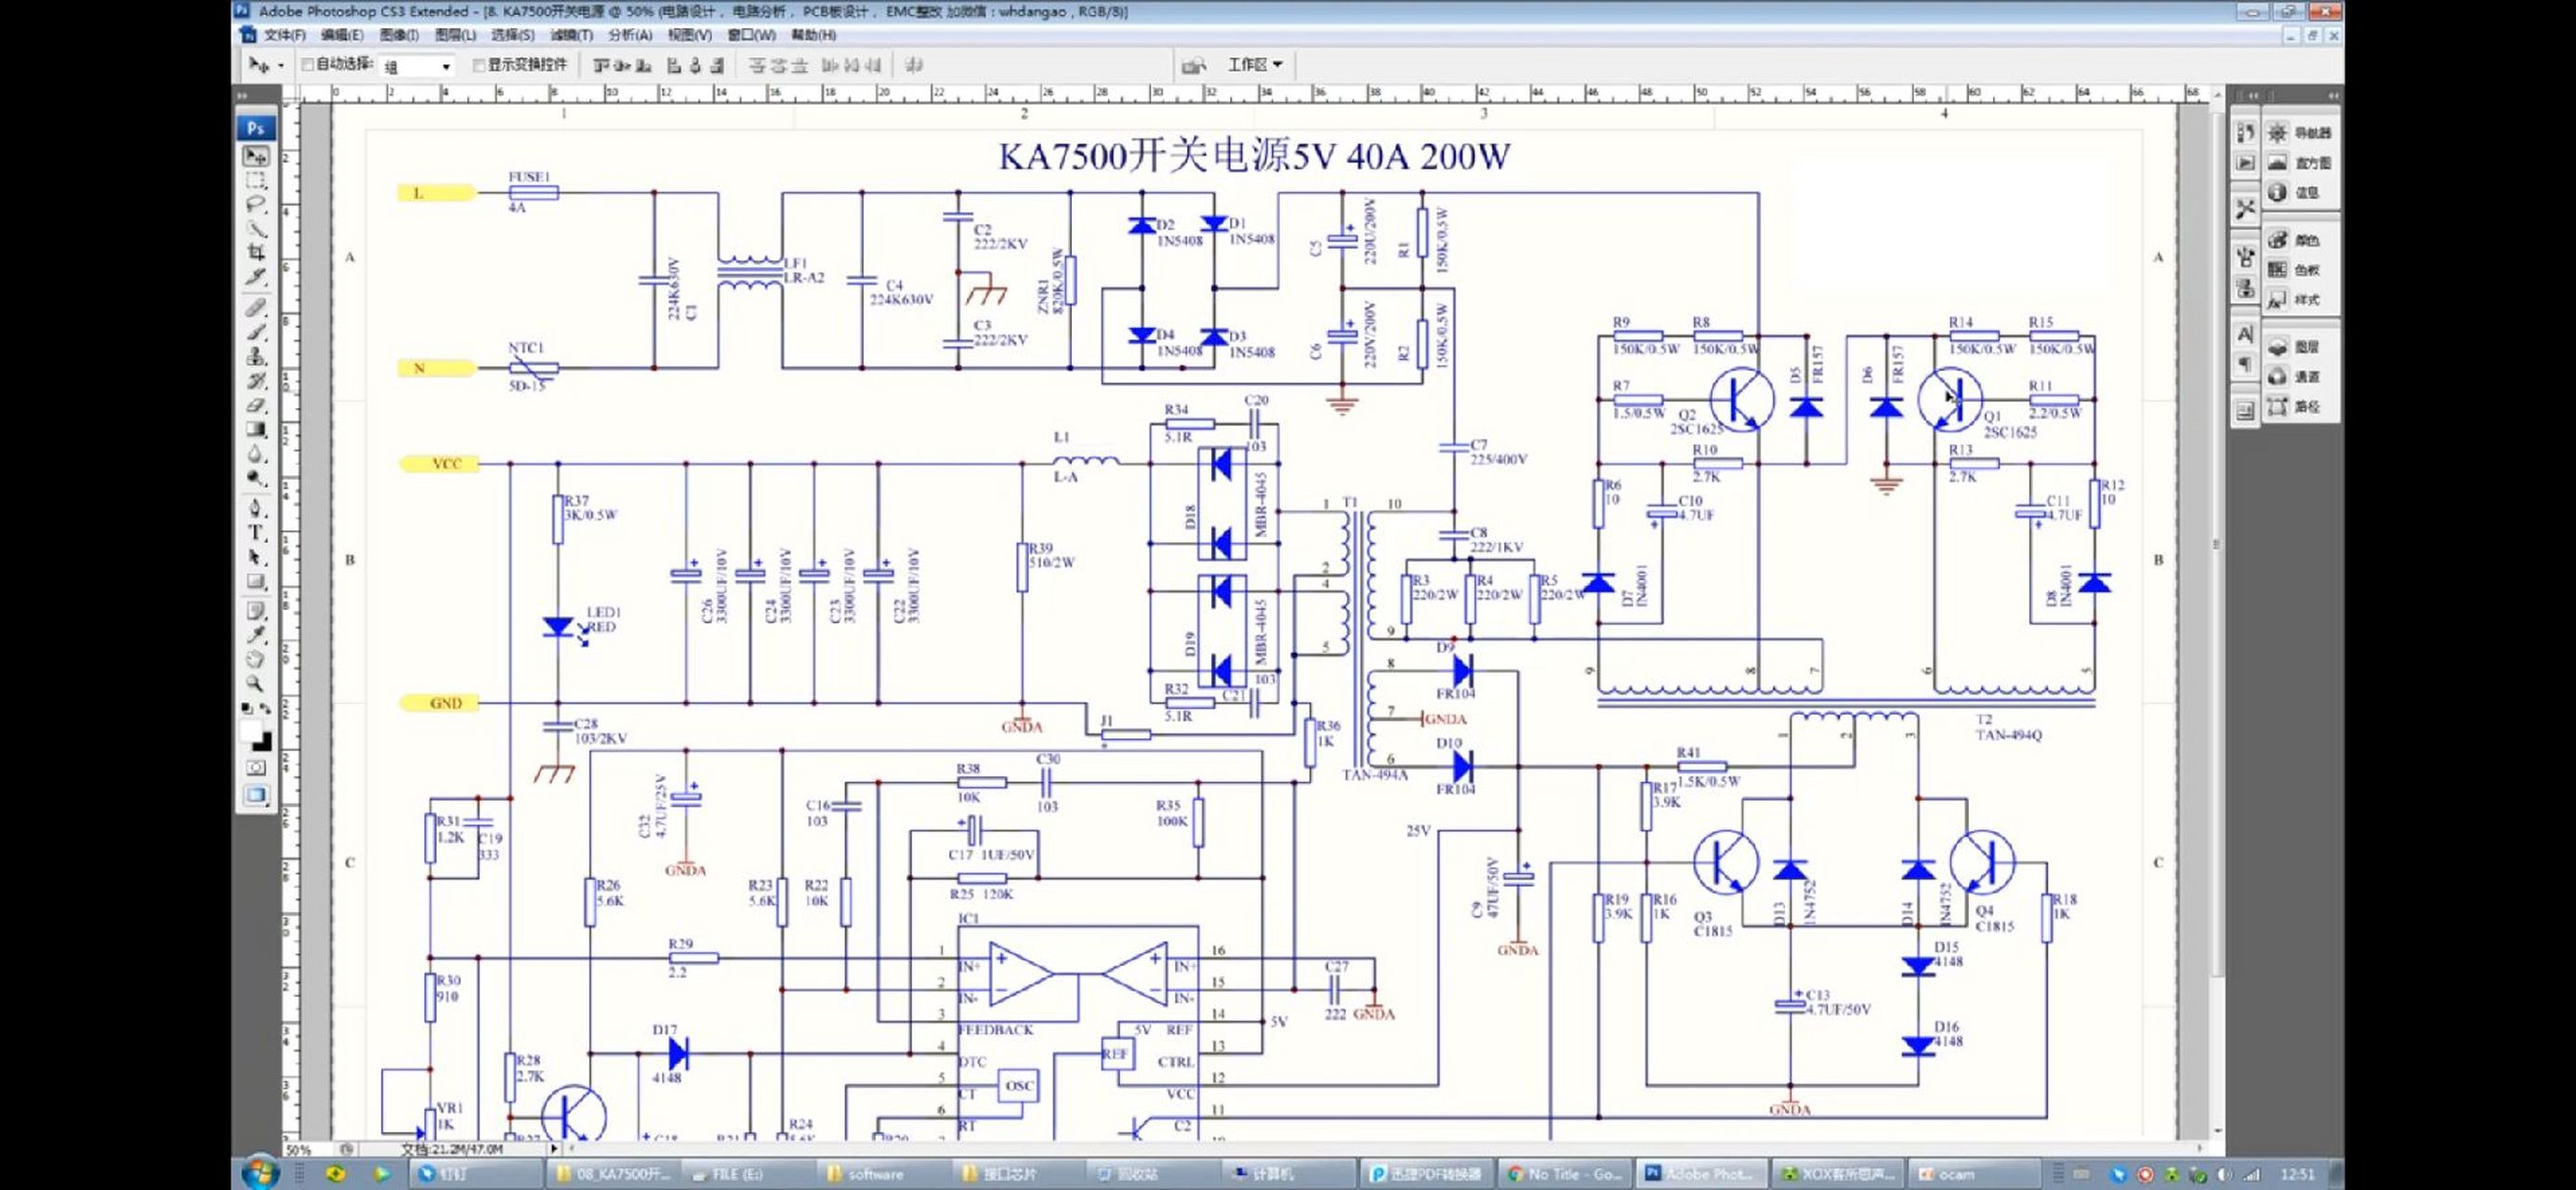Open the 视图(V) menu

[x=690, y=35]
